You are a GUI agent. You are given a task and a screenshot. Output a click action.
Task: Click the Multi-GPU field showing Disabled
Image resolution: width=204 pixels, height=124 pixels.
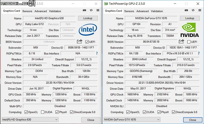pos(60,106)
